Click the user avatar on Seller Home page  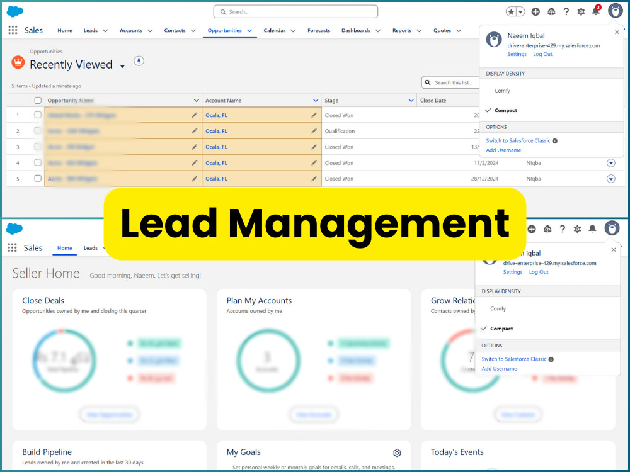pos(612,228)
